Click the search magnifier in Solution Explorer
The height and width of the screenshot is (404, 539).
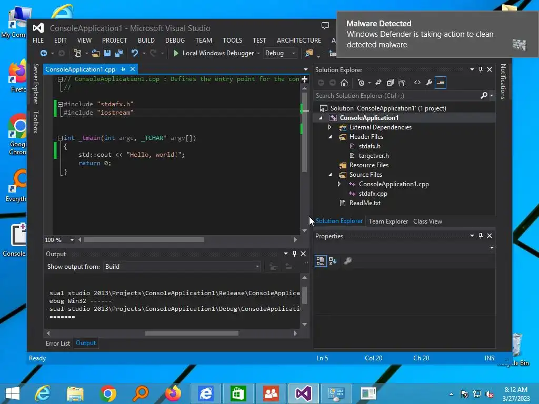tap(484, 96)
